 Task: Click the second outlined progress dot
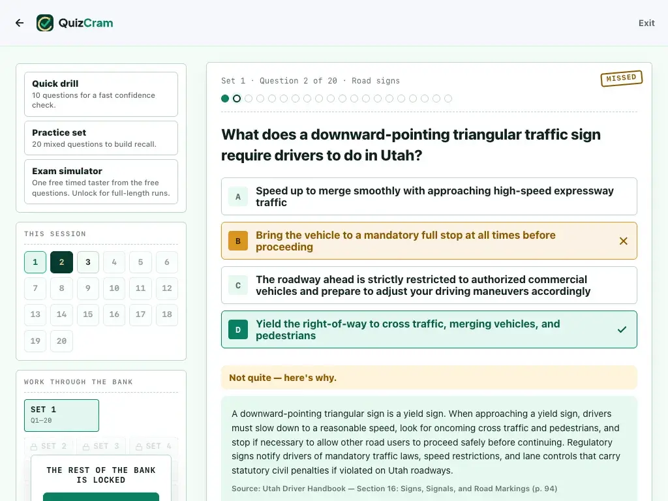coord(237,99)
